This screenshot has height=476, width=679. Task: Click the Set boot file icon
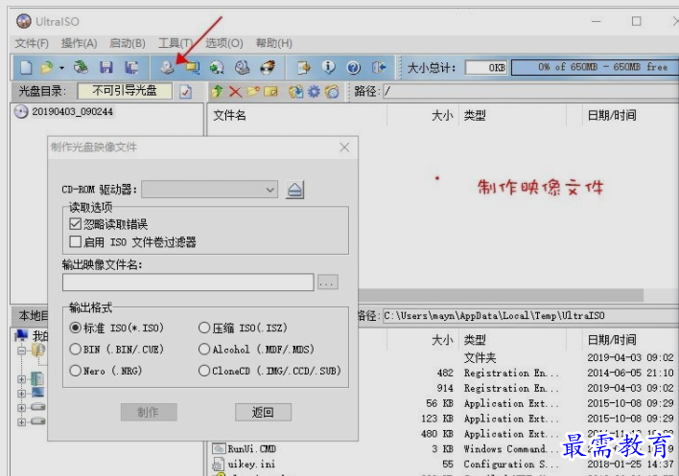[332, 91]
